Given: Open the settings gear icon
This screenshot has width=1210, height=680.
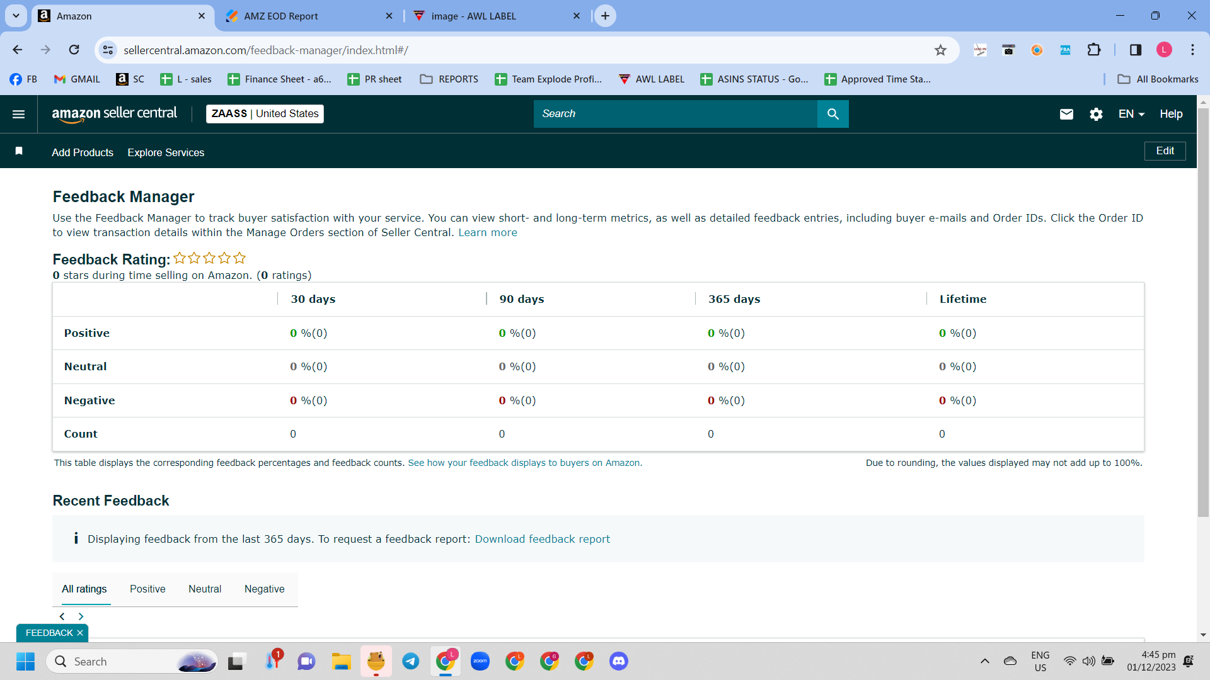Looking at the screenshot, I should click(1096, 114).
